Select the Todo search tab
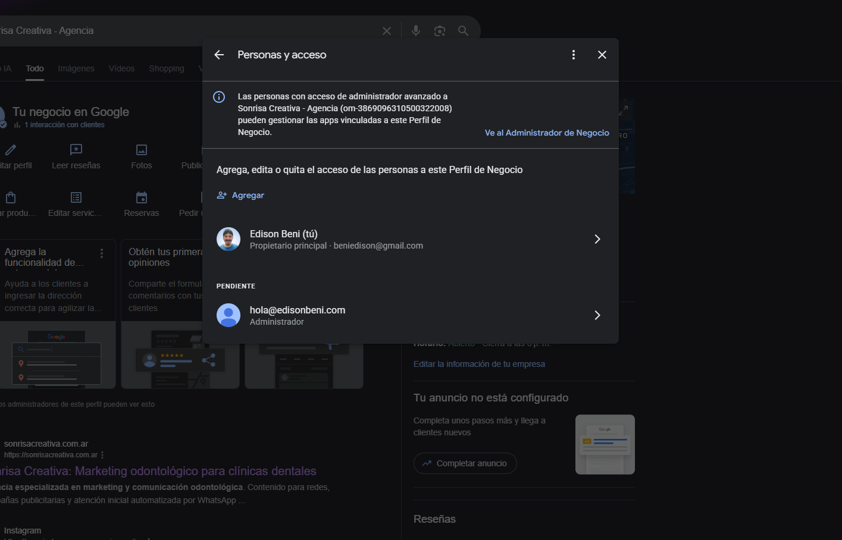The width and height of the screenshot is (842, 540). pos(35,68)
